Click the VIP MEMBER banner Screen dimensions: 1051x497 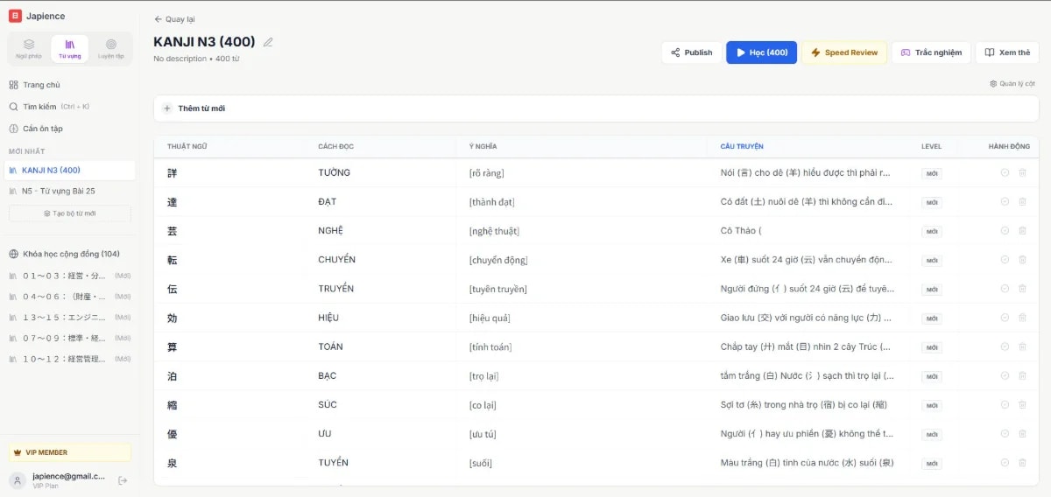click(69, 452)
